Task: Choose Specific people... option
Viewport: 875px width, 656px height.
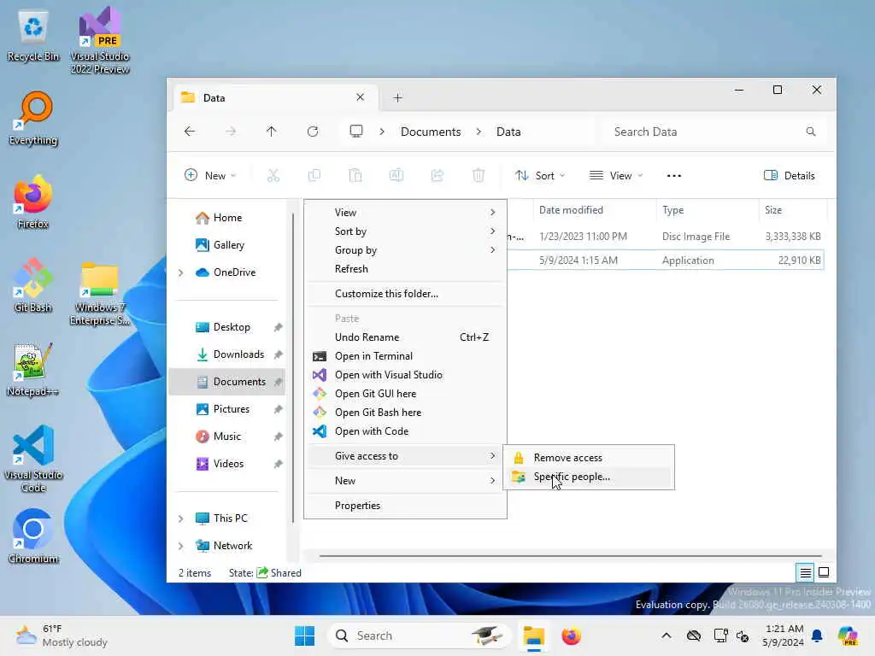Action: (589, 477)
